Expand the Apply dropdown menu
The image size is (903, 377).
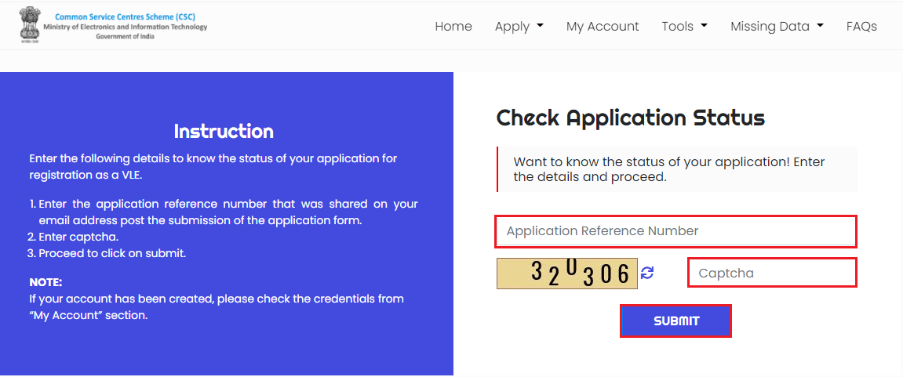click(519, 27)
